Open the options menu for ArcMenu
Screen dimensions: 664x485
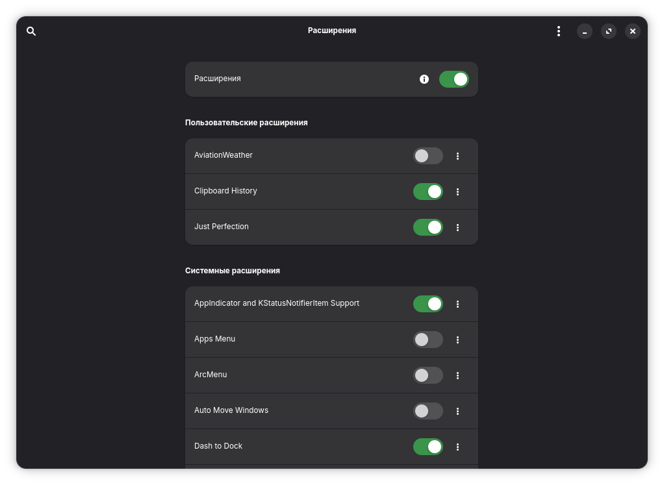click(457, 375)
